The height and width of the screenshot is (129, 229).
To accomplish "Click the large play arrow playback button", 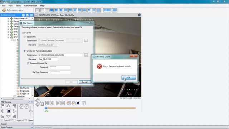I will [38, 102].
